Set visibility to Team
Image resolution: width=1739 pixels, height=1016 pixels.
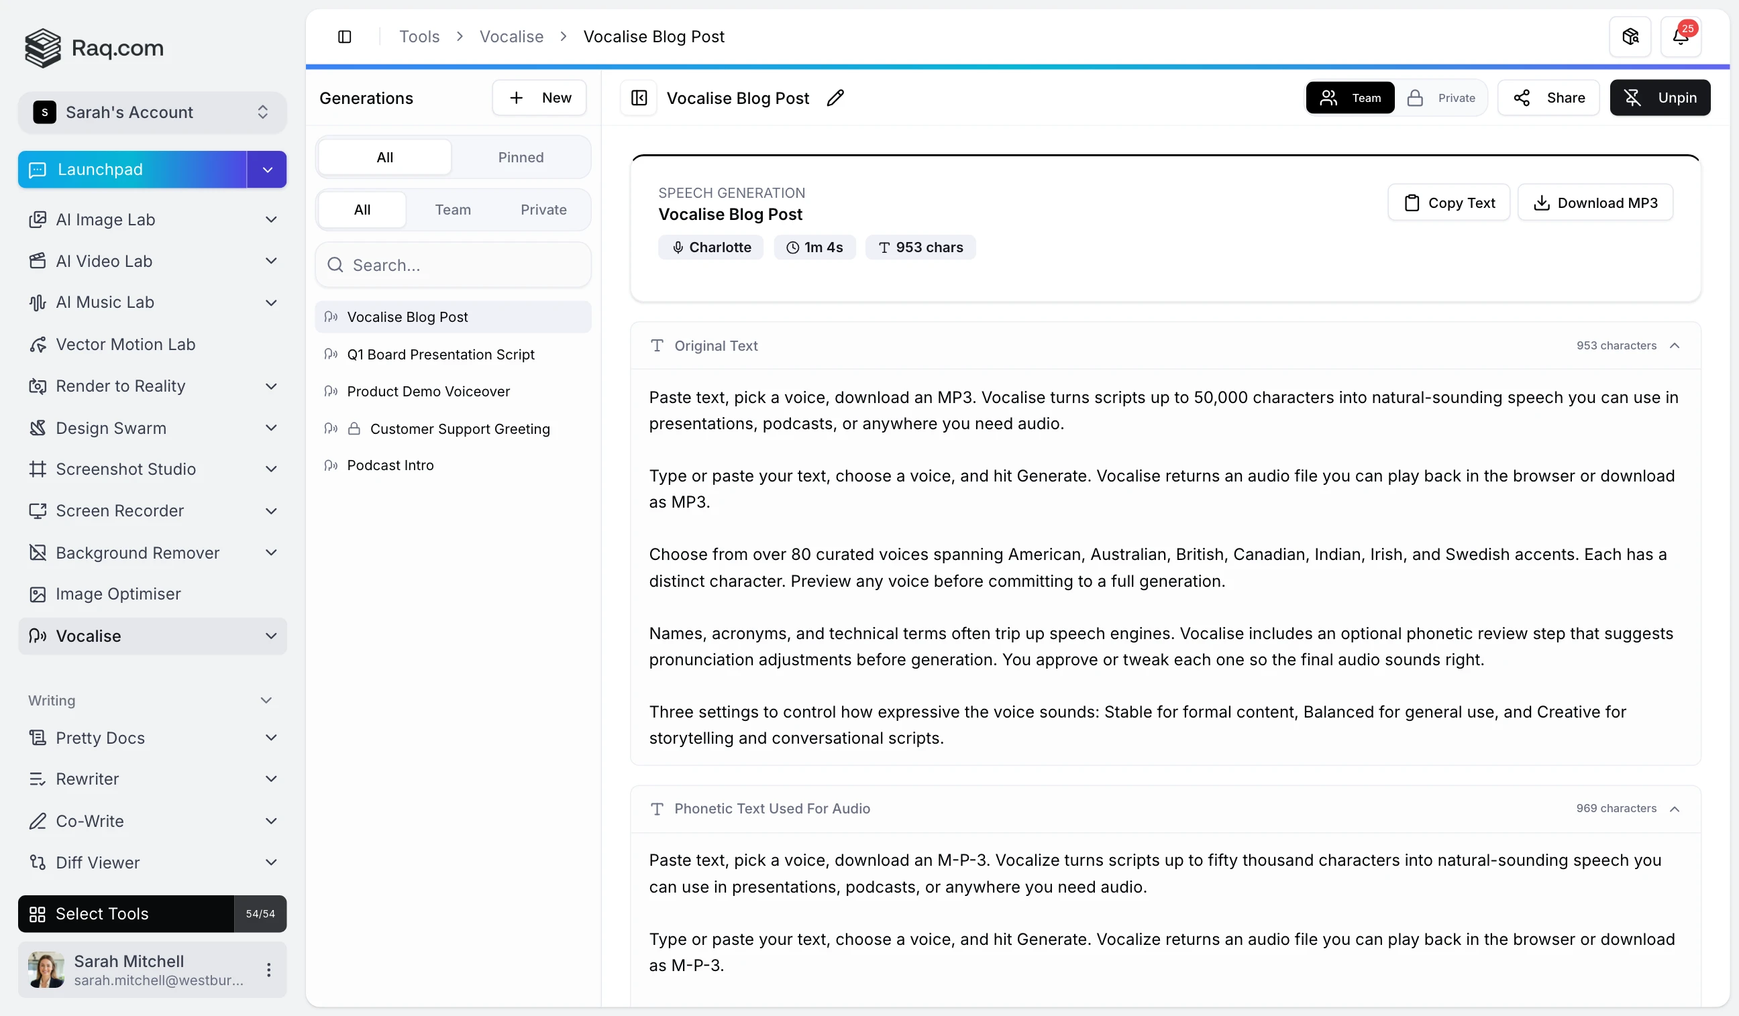click(1351, 98)
